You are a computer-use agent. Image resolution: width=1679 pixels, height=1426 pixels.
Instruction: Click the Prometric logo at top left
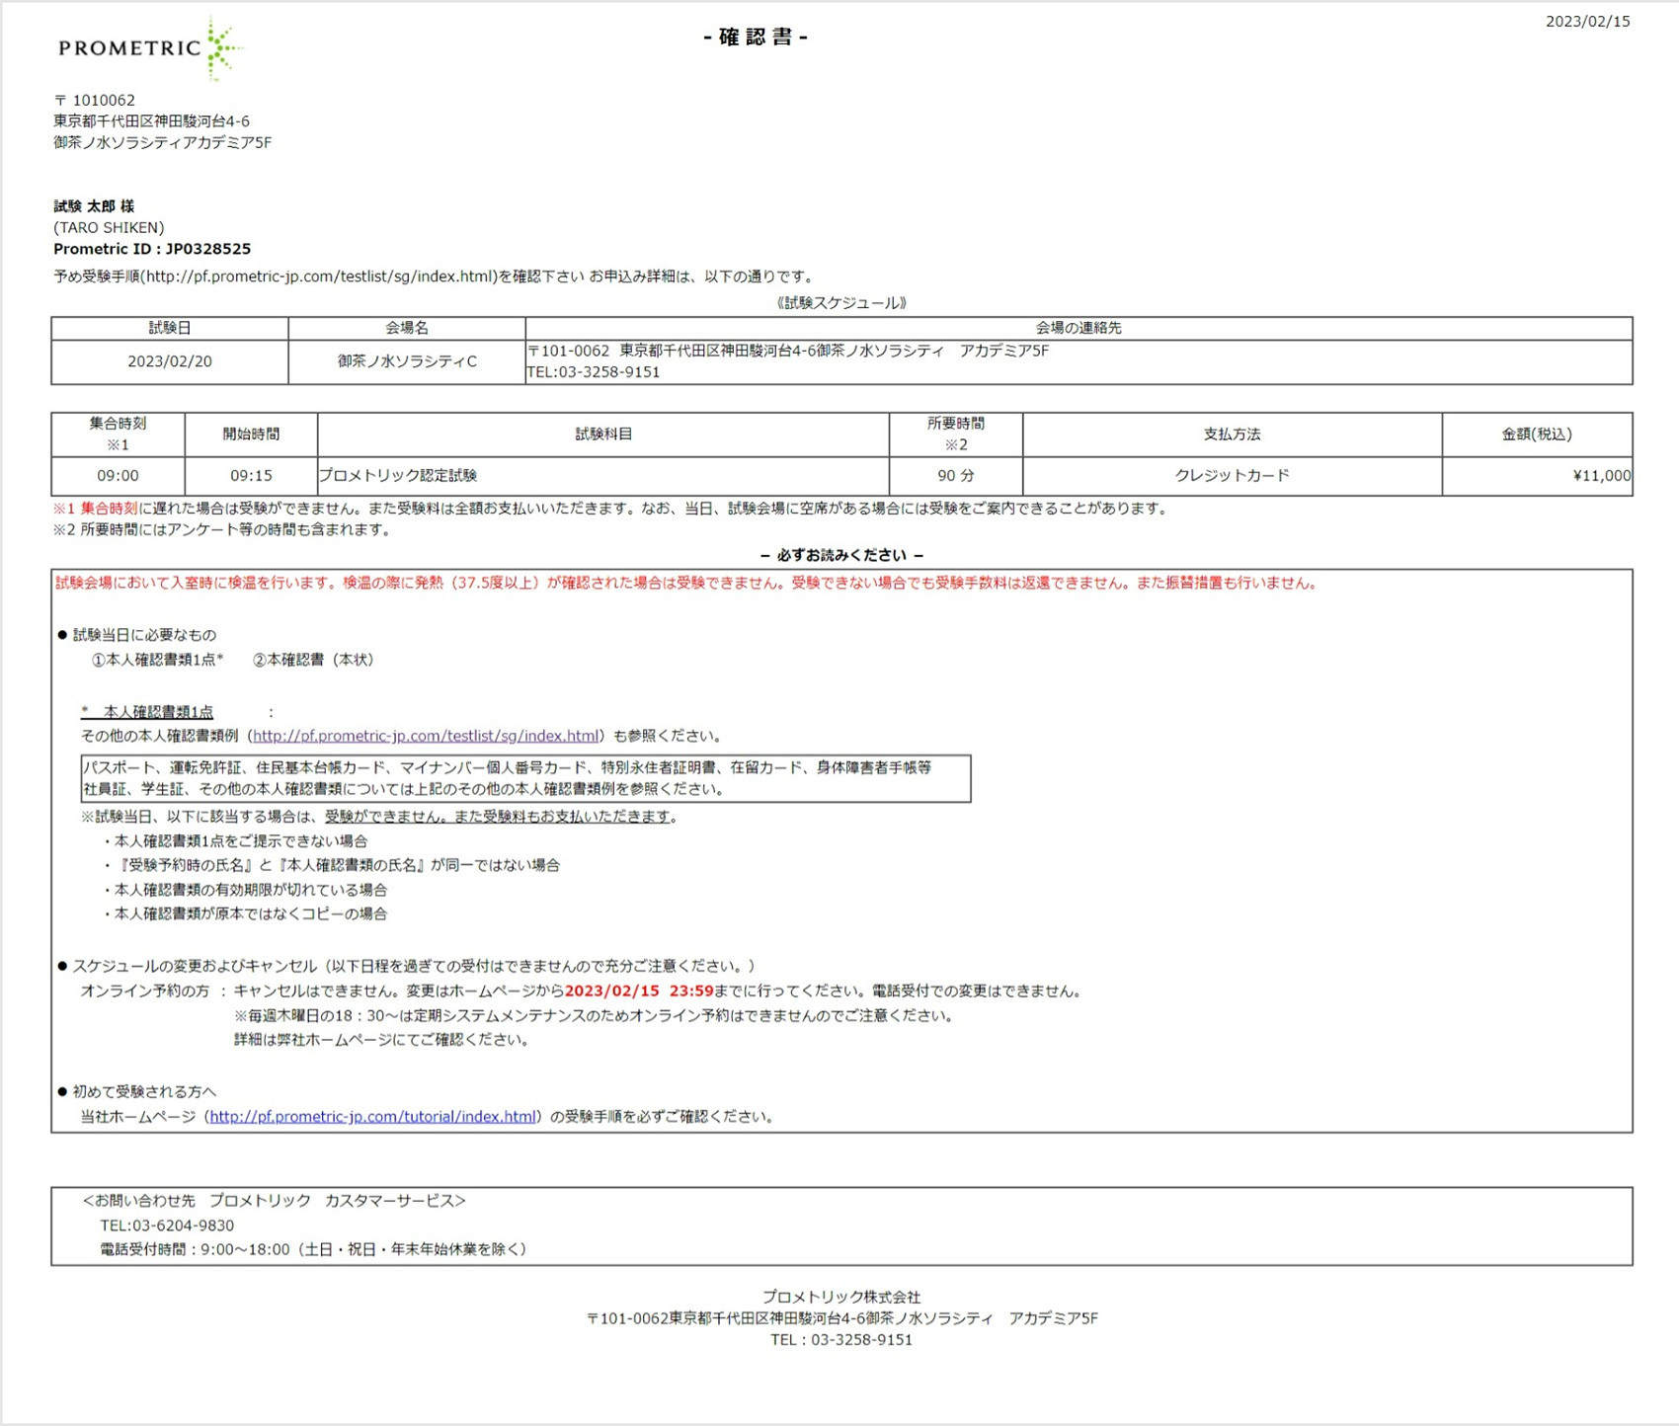pos(150,47)
